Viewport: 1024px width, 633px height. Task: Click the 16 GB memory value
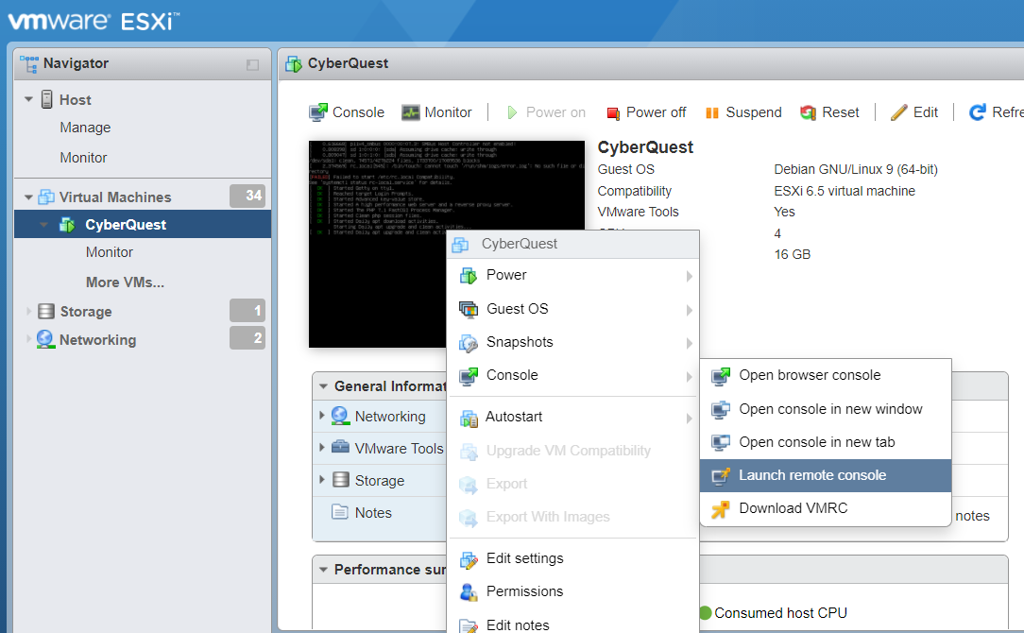coord(793,255)
